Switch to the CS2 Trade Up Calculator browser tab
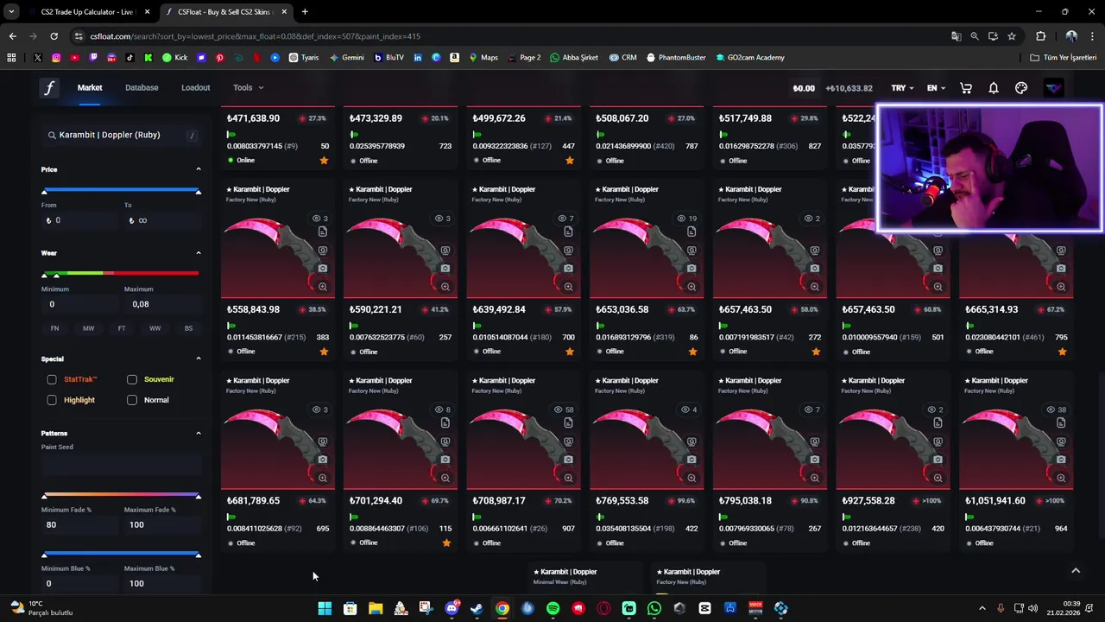The width and height of the screenshot is (1105, 622). (x=90, y=12)
